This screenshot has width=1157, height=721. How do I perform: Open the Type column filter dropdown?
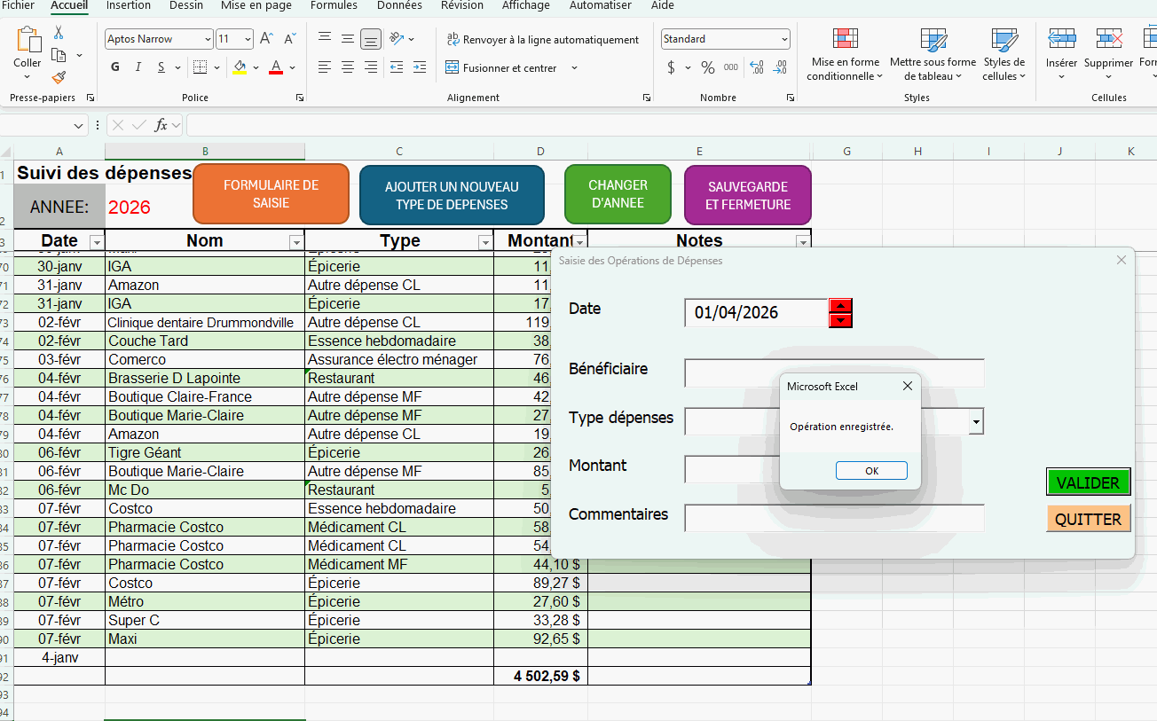pos(485,242)
